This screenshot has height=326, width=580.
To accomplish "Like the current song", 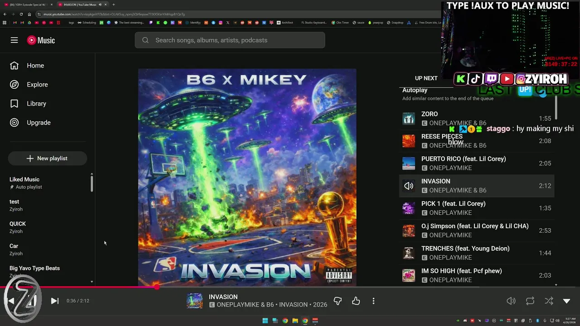I will (356, 301).
